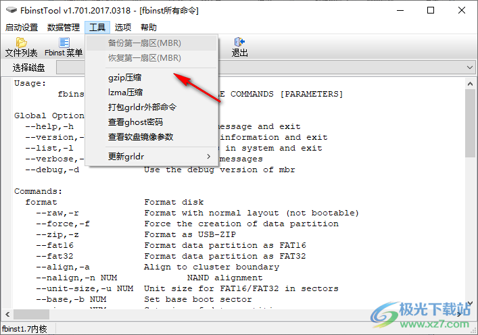The width and height of the screenshot is (478, 335).
Task: Click 'Align to cluster boundary' text
Action: 212,267
